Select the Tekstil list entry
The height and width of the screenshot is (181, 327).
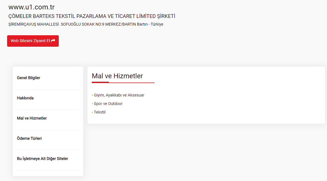click(x=99, y=112)
